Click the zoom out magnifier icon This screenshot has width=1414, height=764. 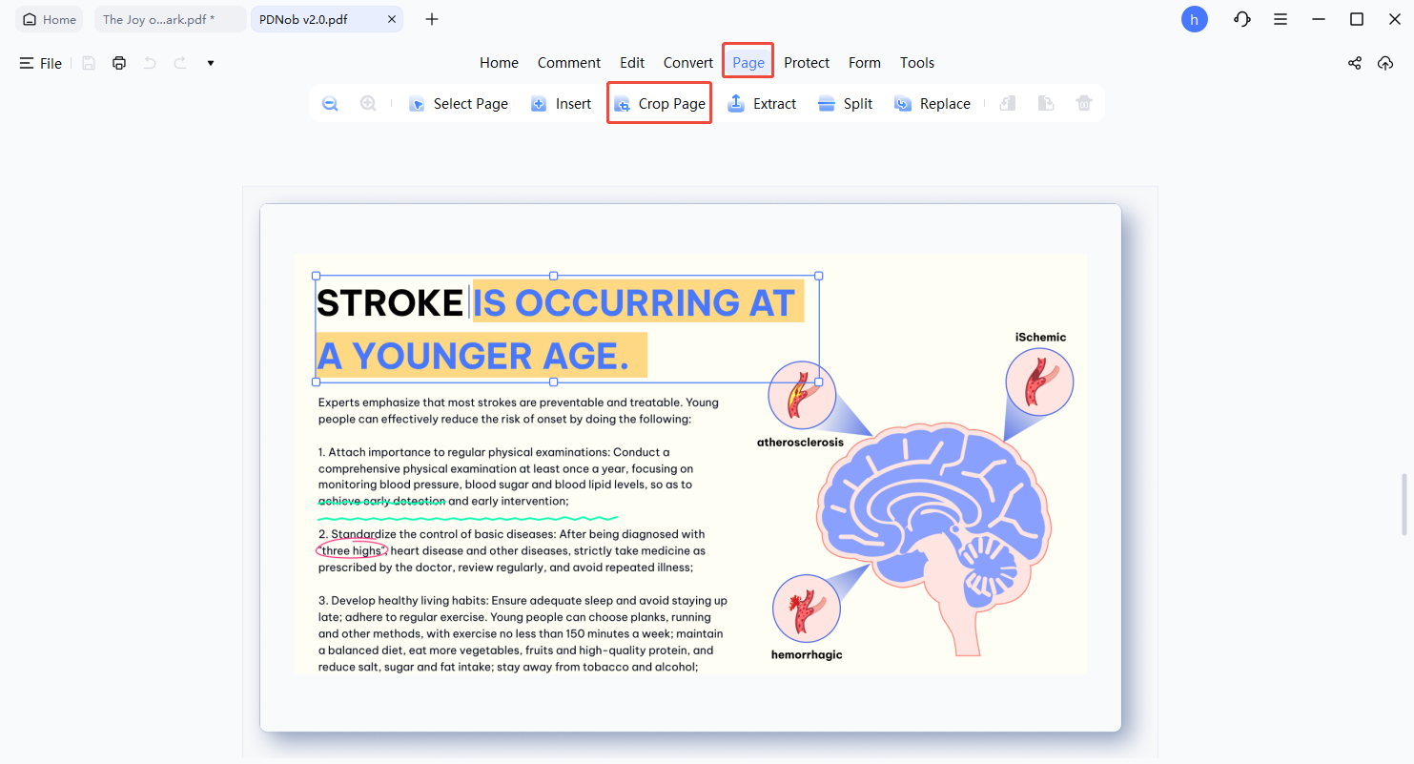coord(330,104)
